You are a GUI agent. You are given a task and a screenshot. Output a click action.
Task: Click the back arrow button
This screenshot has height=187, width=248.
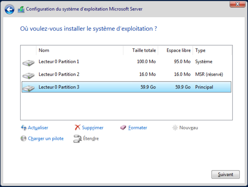click(10, 9)
